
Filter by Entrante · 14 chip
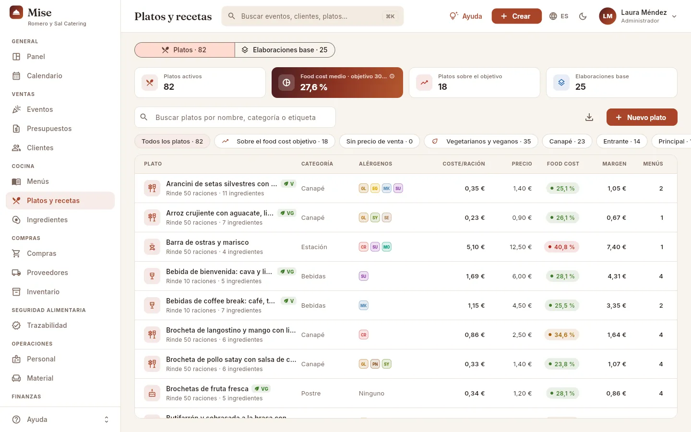621,142
